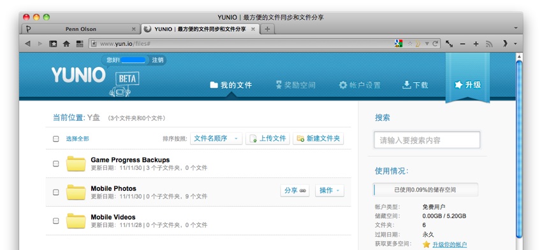Toggle fullscreen with the diagonal arrows icon
The image size is (542, 250).
pyautogui.click(x=449, y=44)
